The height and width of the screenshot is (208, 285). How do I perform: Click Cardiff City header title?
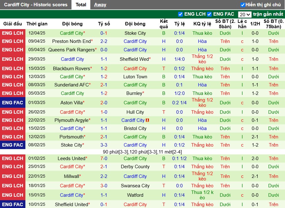click(36, 5)
